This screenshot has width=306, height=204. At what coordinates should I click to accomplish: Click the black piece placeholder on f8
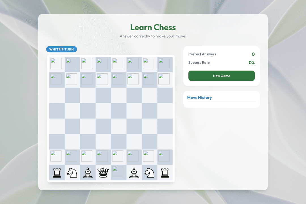133,63
